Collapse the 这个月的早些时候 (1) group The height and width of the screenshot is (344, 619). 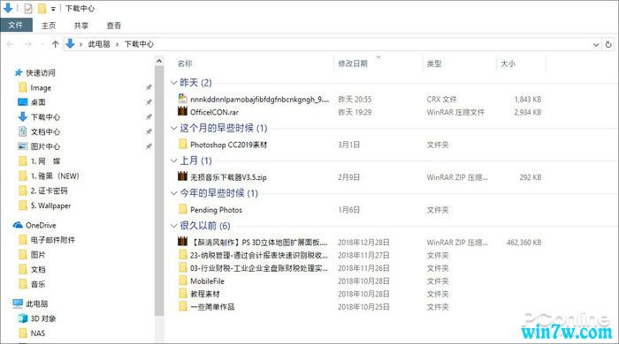coord(173,128)
